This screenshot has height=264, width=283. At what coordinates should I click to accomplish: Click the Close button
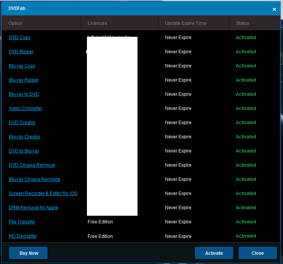pos(258,253)
